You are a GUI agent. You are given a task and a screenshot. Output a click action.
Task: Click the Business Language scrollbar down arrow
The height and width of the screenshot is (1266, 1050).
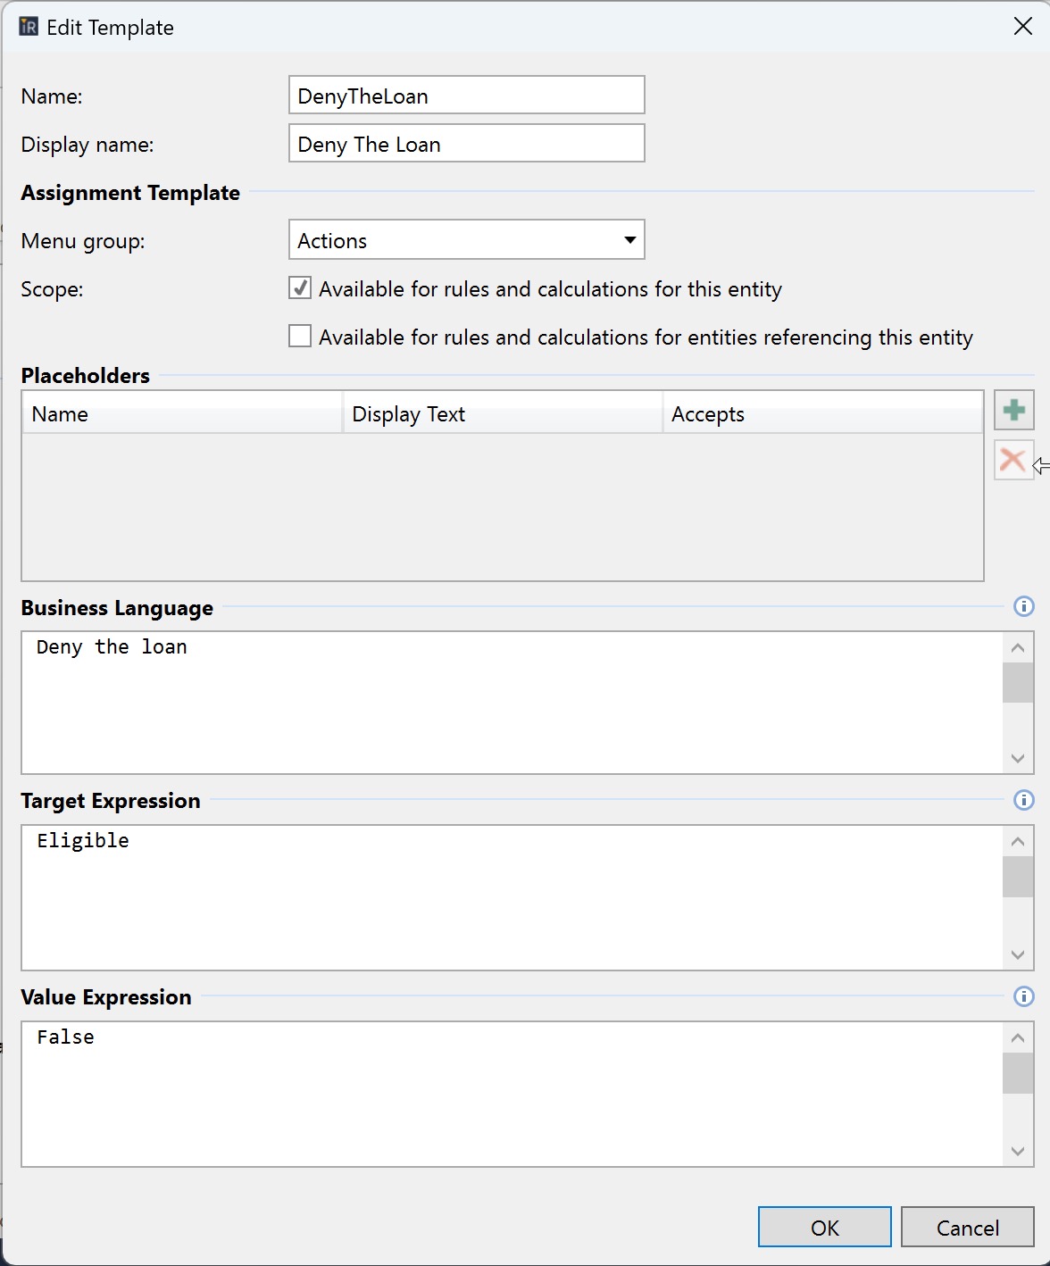[1018, 759]
